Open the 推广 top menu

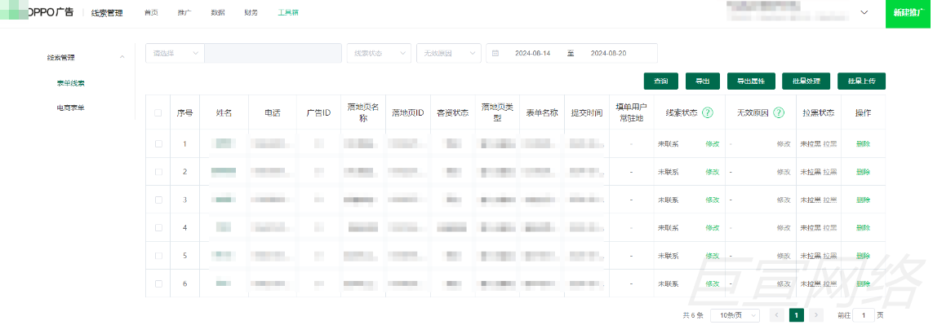tap(184, 12)
